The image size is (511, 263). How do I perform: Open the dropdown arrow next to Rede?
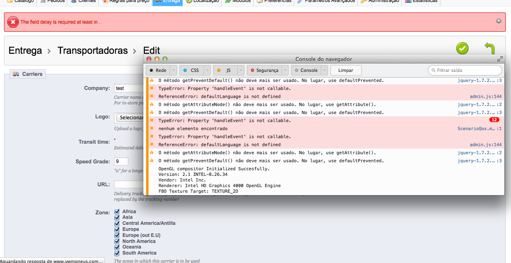173,70
